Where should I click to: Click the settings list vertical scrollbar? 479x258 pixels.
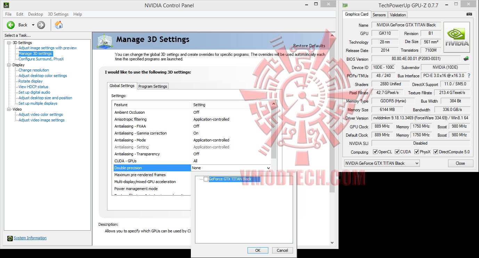pyautogui.click(x=274, y=132)
